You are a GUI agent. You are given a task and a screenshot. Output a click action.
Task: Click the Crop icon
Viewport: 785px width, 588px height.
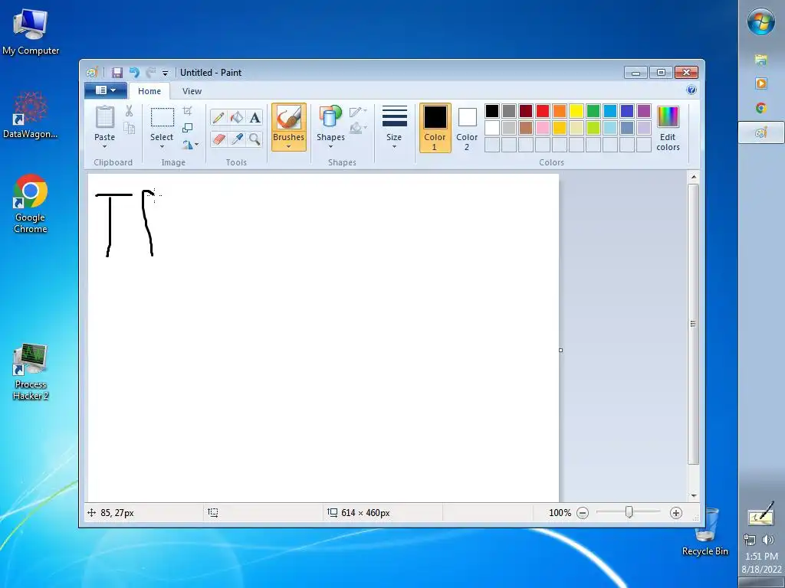[x=187, y=110]
